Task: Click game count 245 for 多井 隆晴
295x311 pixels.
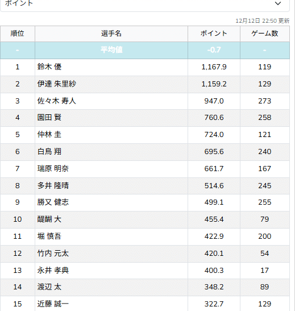Action: [265, 186]
